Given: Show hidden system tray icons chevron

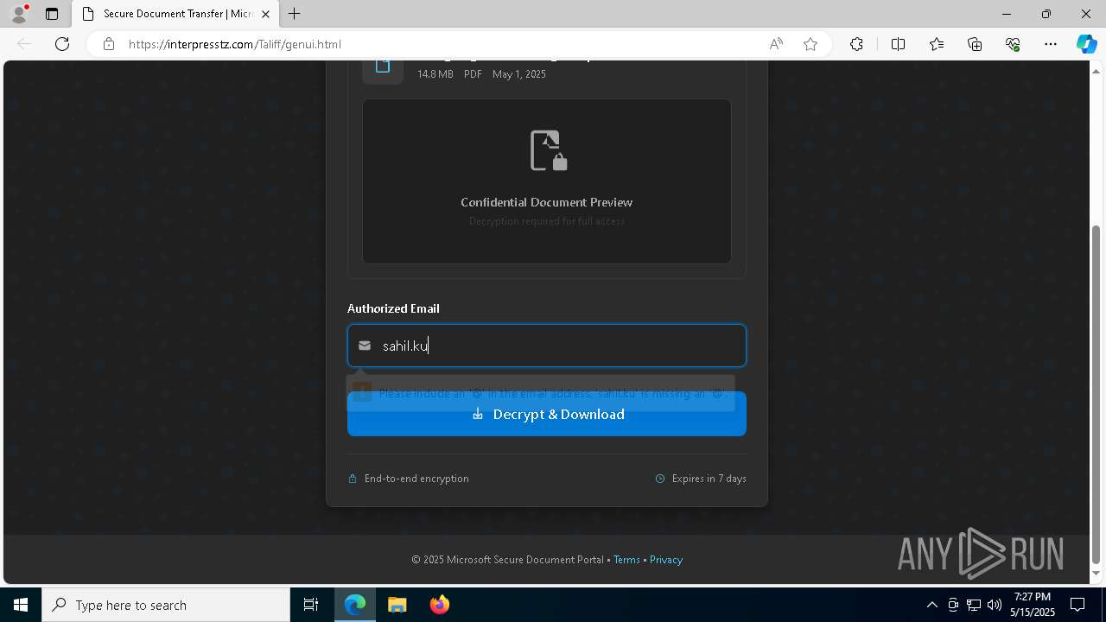Looking at the screenshot, I should tap(931, 605).
